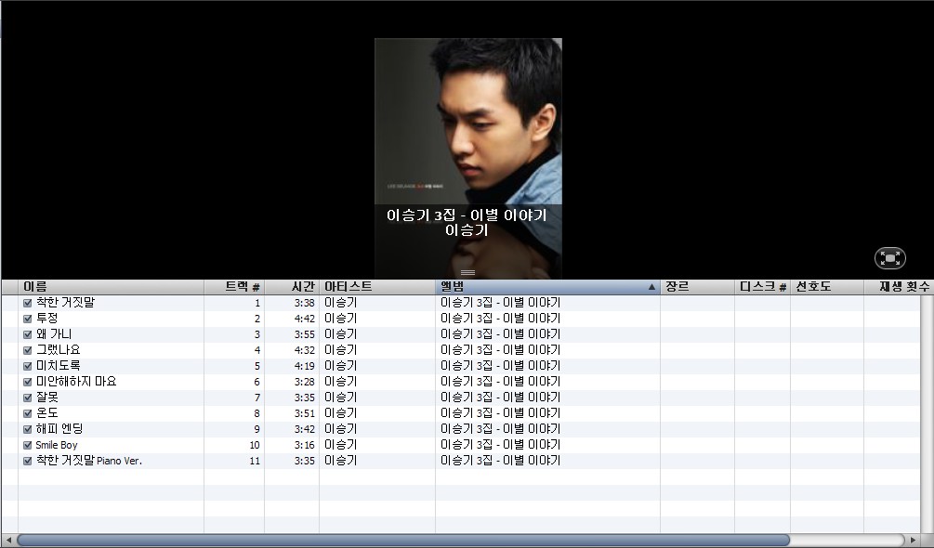Sort by the 재생 횟수 column header
The width and height of the screenshot is (934, 548).
(x=899, y=287)
